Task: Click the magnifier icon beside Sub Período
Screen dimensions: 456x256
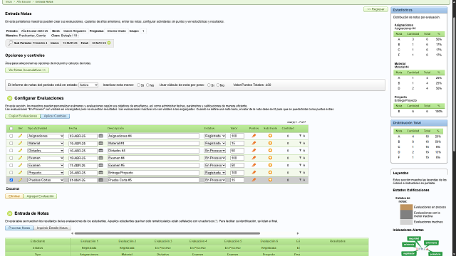Action: (10, 43)
